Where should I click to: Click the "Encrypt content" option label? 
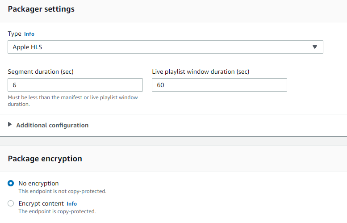click(41, 204)
